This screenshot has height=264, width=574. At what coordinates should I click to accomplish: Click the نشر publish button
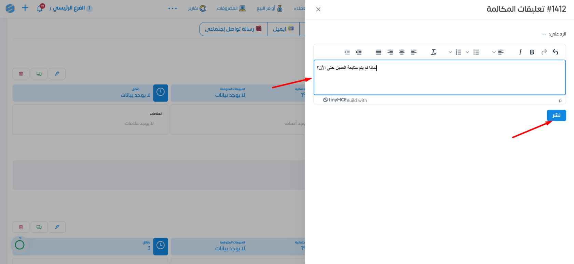556,115
